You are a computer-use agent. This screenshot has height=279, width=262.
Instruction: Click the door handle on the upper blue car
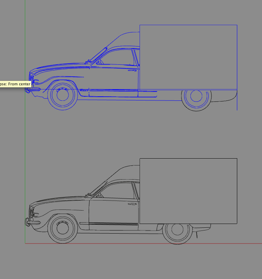pyautogui.click(x=132, y=71)
